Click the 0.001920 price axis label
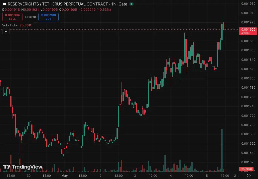Image resolution: width=258 pixels, height=179 pixels. click(x=248, y=22)
